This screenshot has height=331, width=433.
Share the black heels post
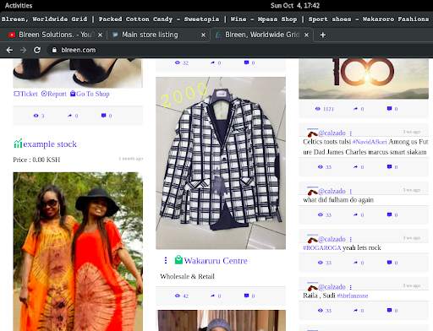[70, 116]
